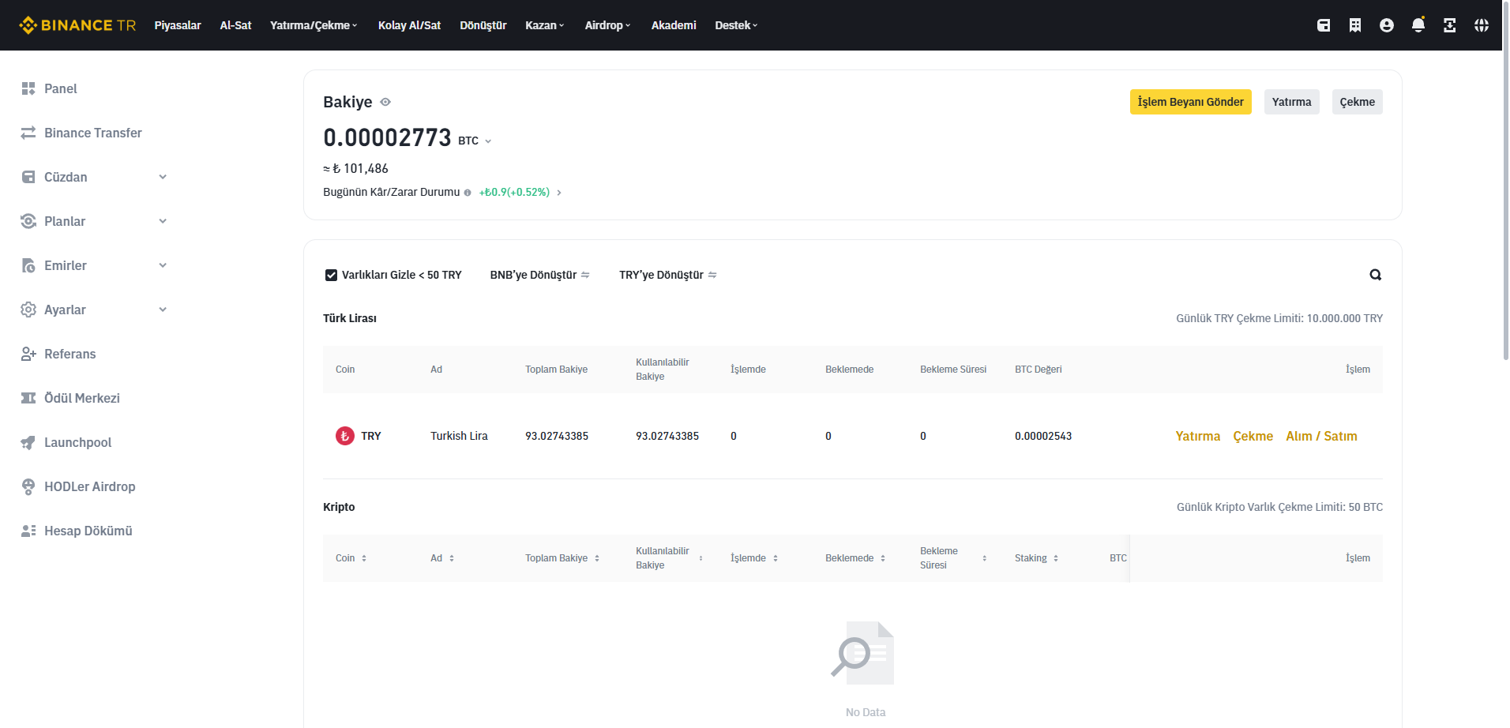Sort the Kripto table by Ad

click(452, 558)
